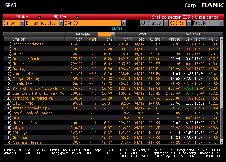The height and width of the screenshot is (162, 226).
Task: Open the CDS 5a dropdown arrow
Action: click(x=189, y=23)
